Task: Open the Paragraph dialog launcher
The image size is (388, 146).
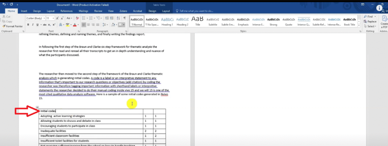Action: pos(126,32)
